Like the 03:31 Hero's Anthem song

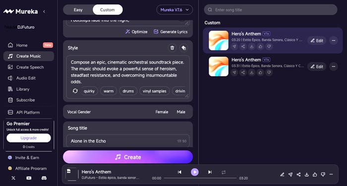[260, 72]
